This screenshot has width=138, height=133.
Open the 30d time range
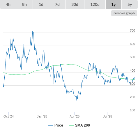pos(75,4)
